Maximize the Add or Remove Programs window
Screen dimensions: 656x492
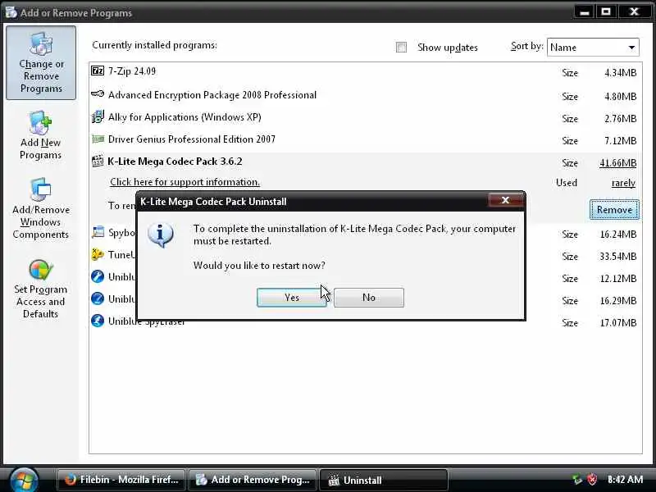606,11
